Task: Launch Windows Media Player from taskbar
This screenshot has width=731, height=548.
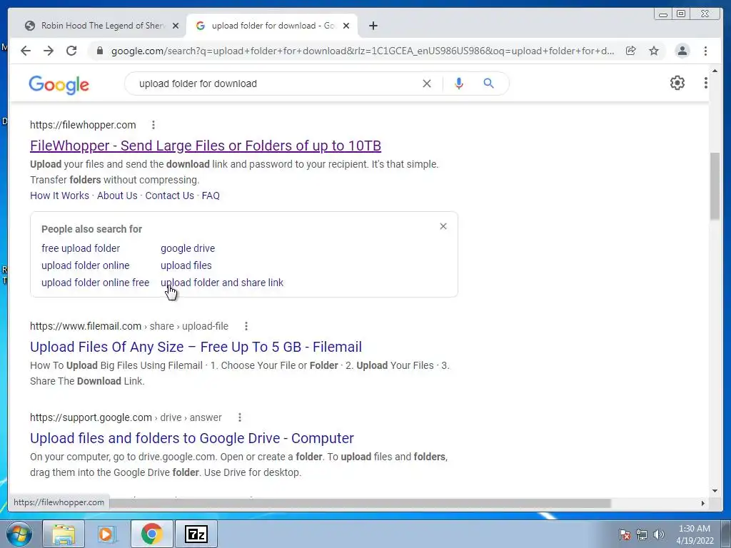Action: [x=106, y=534]
